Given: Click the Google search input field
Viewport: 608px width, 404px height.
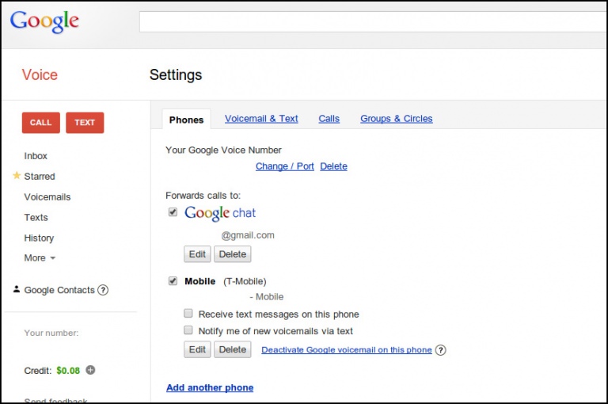Looking at the screenshot, I should coord(372,21).
